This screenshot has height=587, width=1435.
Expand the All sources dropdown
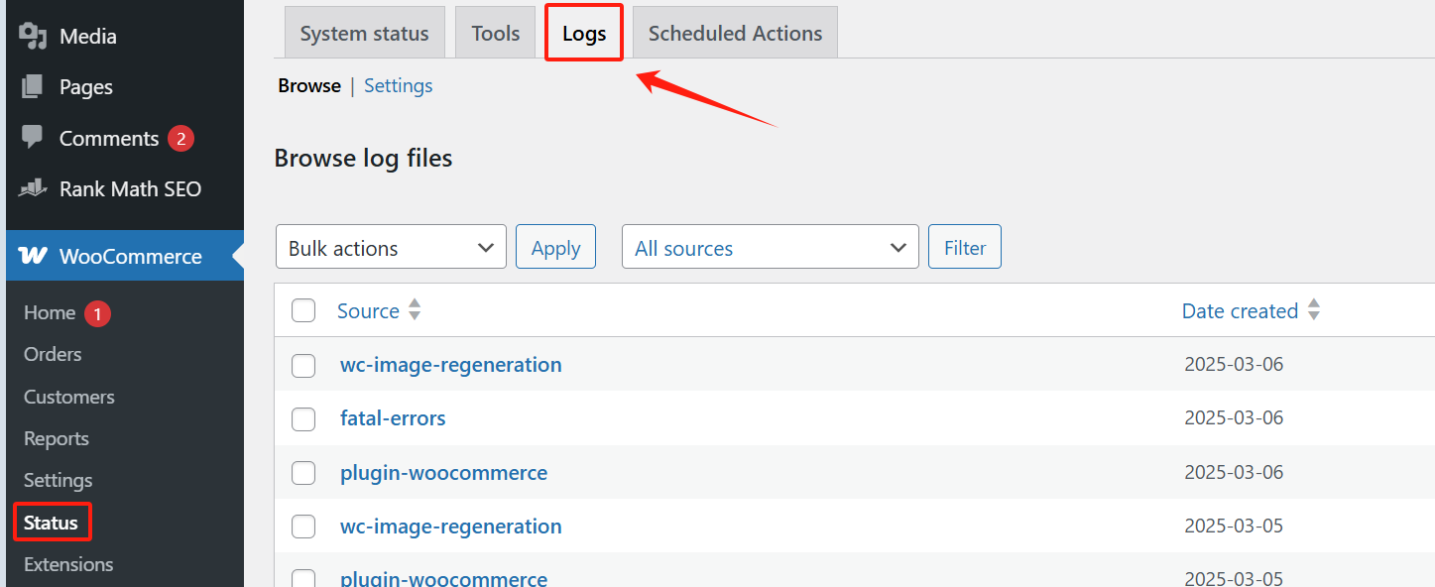click(x=770, y=247)
